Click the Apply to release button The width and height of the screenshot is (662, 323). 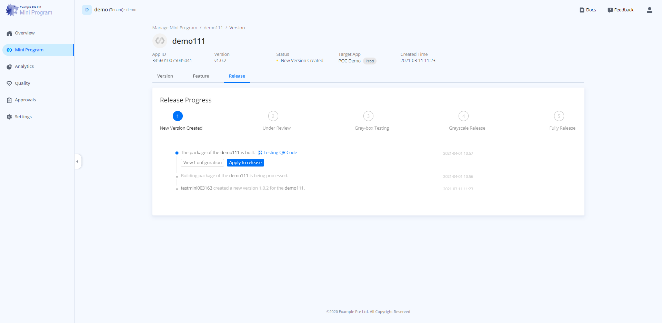(x=245, y=163)
